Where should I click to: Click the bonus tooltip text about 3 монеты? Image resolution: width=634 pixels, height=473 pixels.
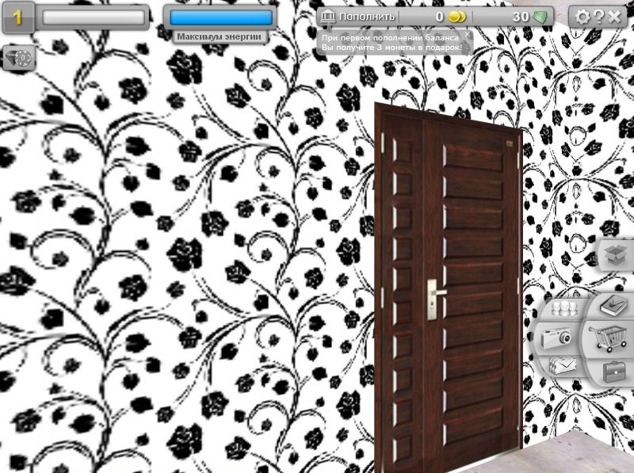click(391, 48)
